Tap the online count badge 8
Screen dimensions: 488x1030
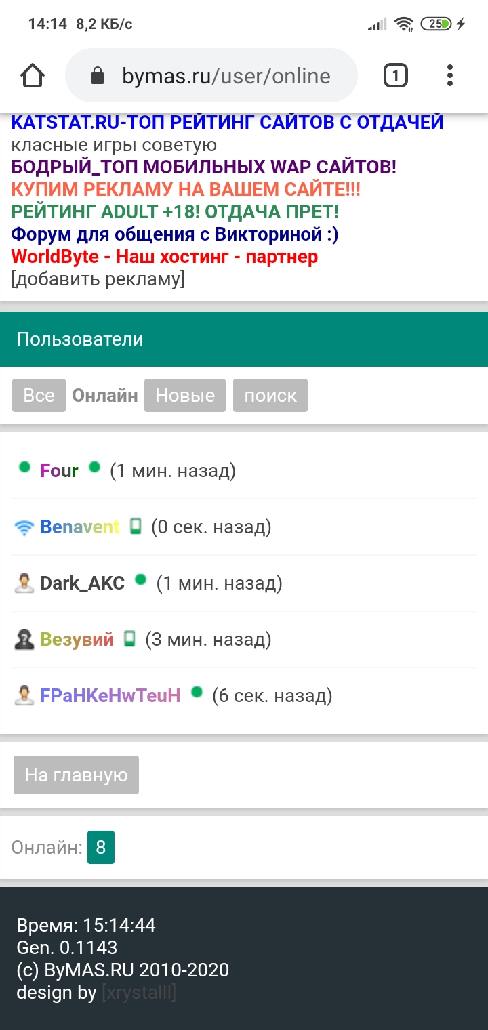click(x=101, y=848)
